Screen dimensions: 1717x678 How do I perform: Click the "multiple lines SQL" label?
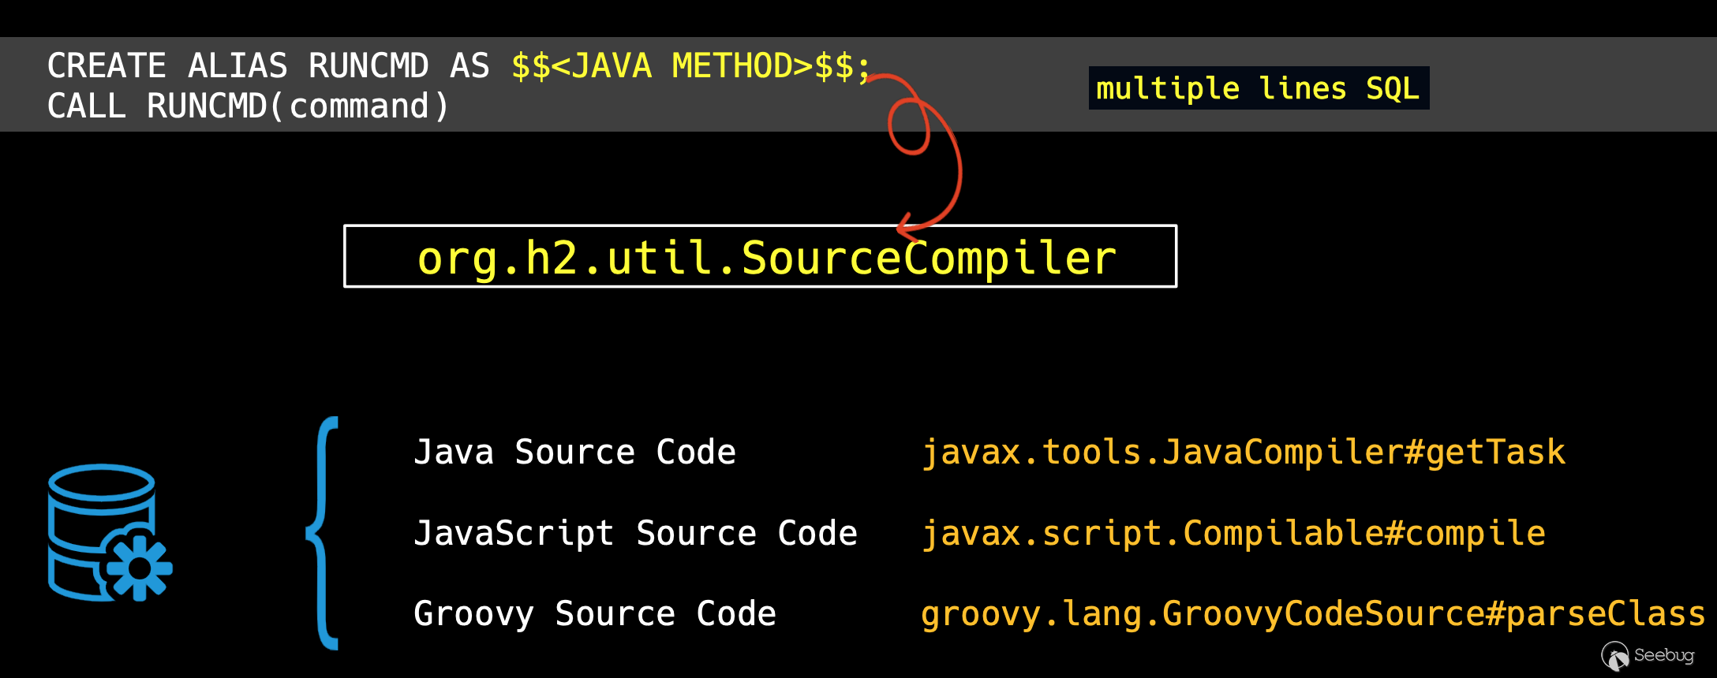click(1258, 88)
